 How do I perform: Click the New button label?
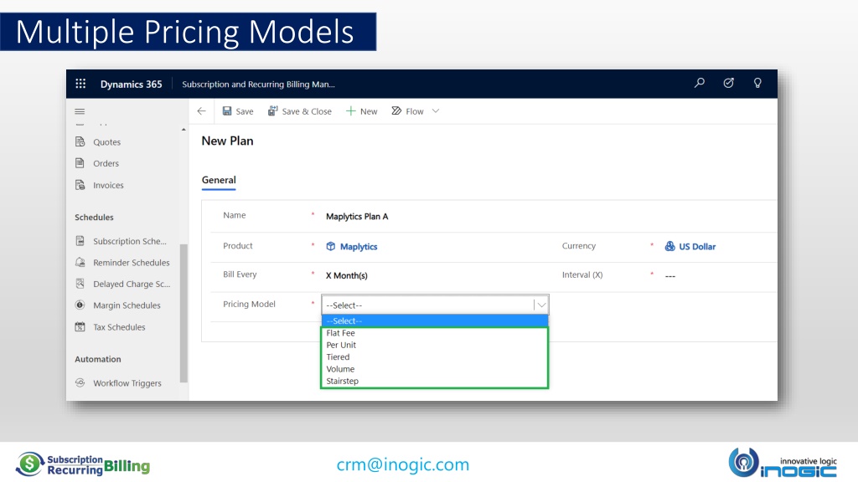[369, 111]
